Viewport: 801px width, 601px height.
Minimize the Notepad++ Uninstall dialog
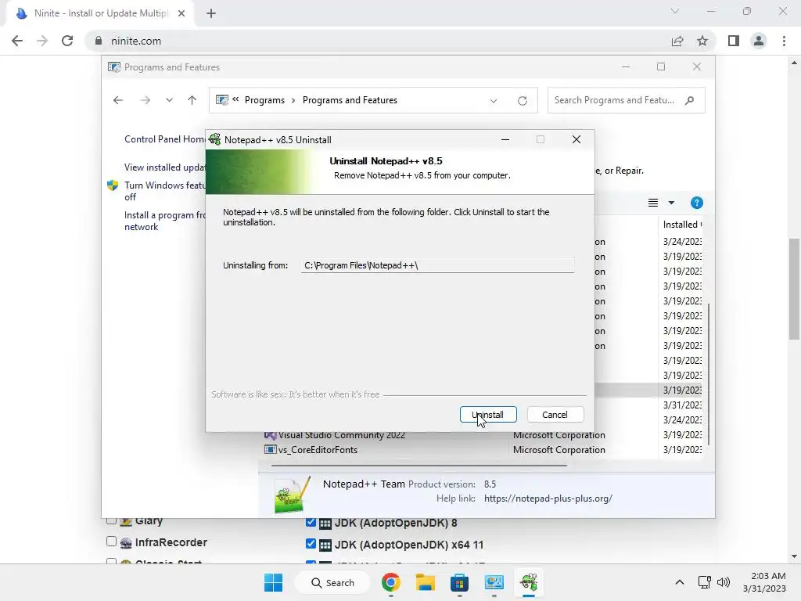click(x=505, y=139)
